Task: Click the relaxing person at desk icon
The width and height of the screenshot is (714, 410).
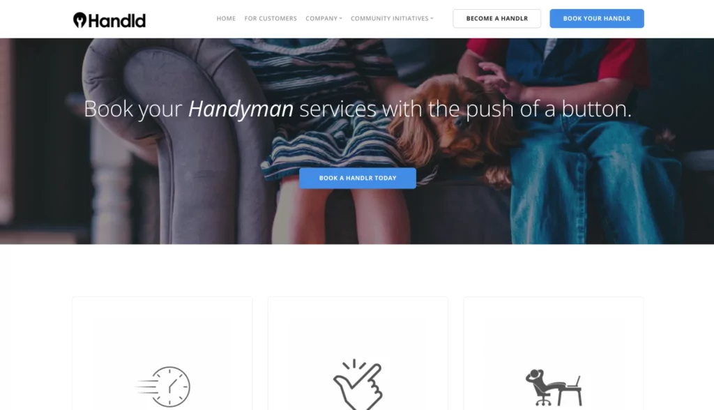Action: click(x=554, y=387)
